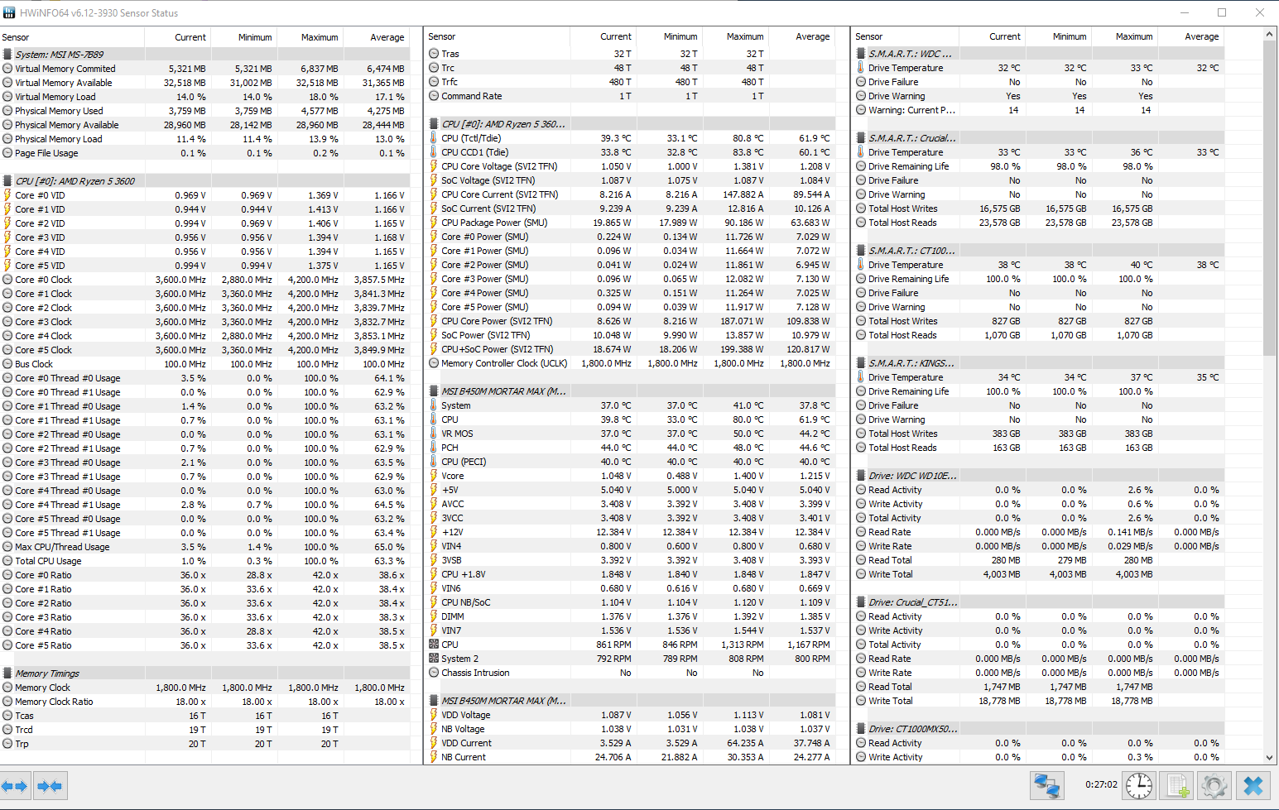The height and width of the screenshot is (810, 1279).
Task: Click the lightning icon beside NB Current
Action: click(434, 757)
